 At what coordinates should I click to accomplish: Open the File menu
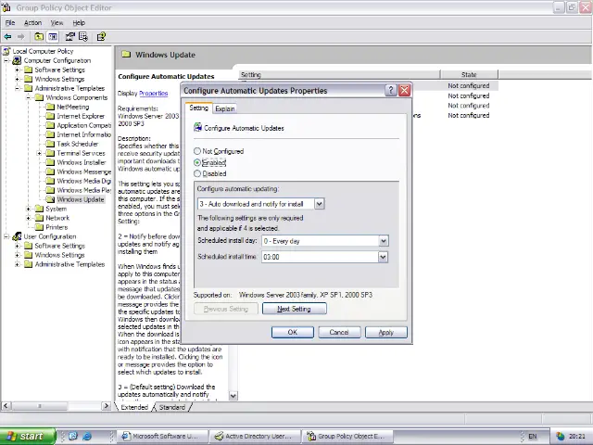click(10, 22)
